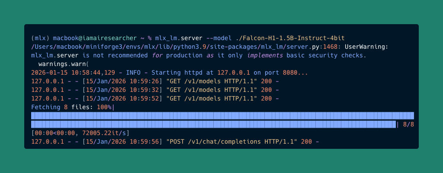
Task: Click the "8/8" progress count
Action: coord(408,125)
